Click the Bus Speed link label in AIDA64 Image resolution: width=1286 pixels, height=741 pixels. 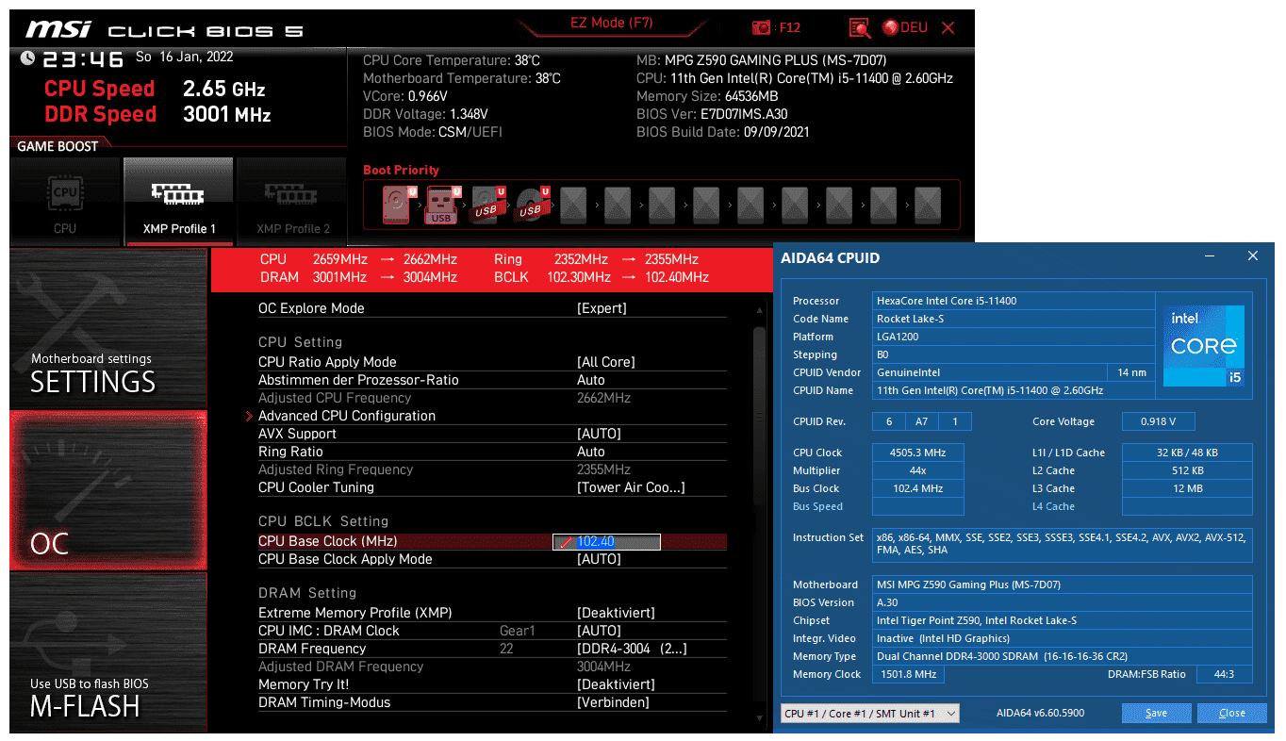[817, 506]
